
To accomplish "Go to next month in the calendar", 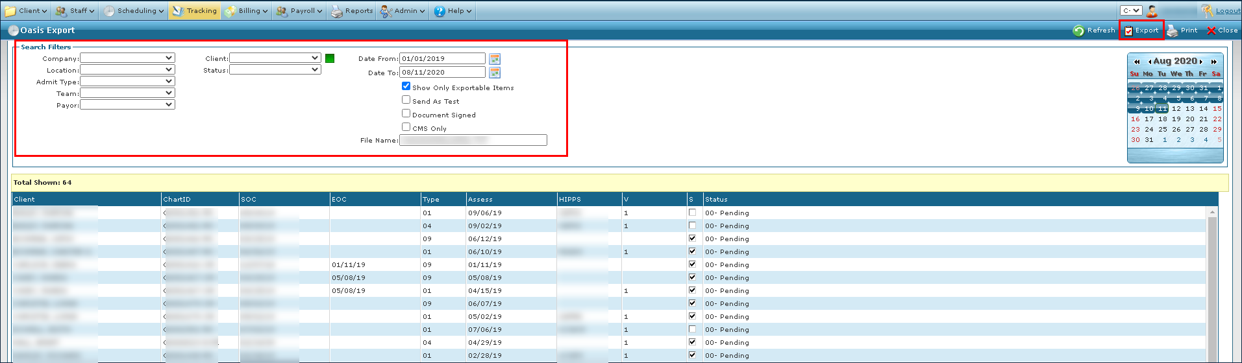I will coord(1201,62).
